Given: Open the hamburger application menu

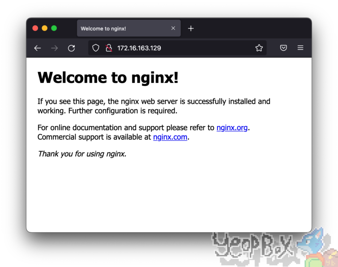Looking at the screenshot, I should 300,48.
